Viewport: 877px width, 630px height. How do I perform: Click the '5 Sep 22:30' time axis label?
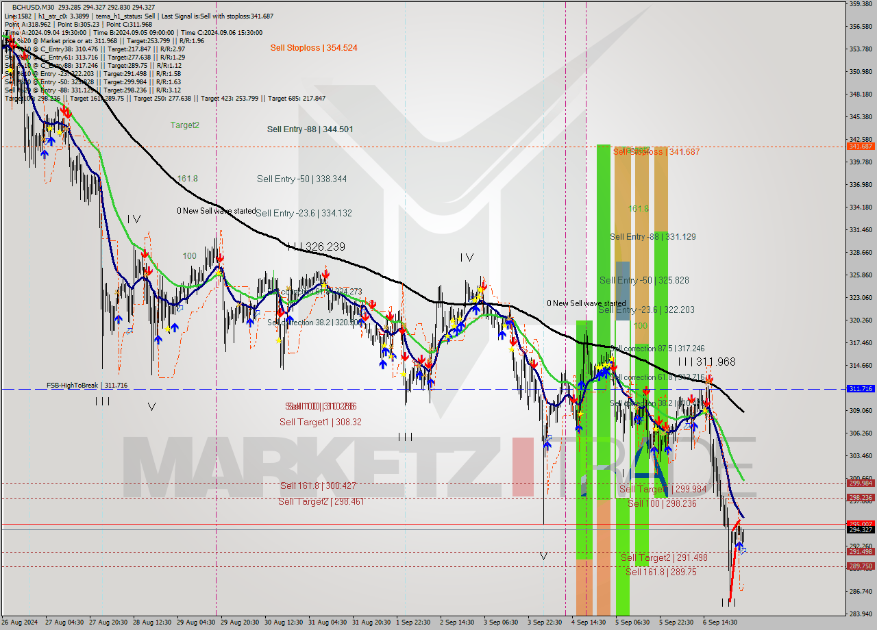pyautogui.click(x=676, y=622)
